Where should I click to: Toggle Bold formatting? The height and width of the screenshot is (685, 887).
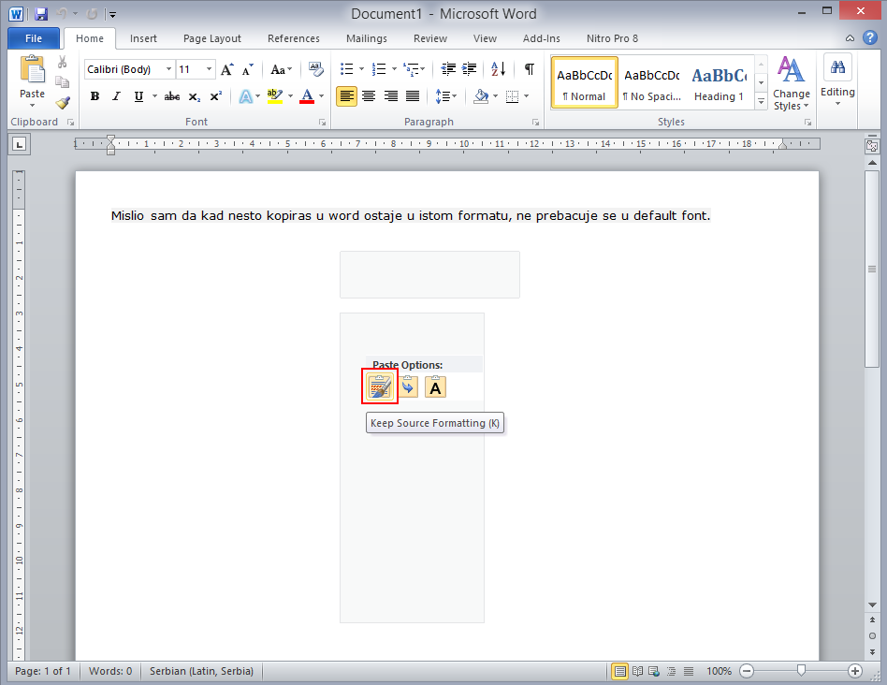pos(95,96)
